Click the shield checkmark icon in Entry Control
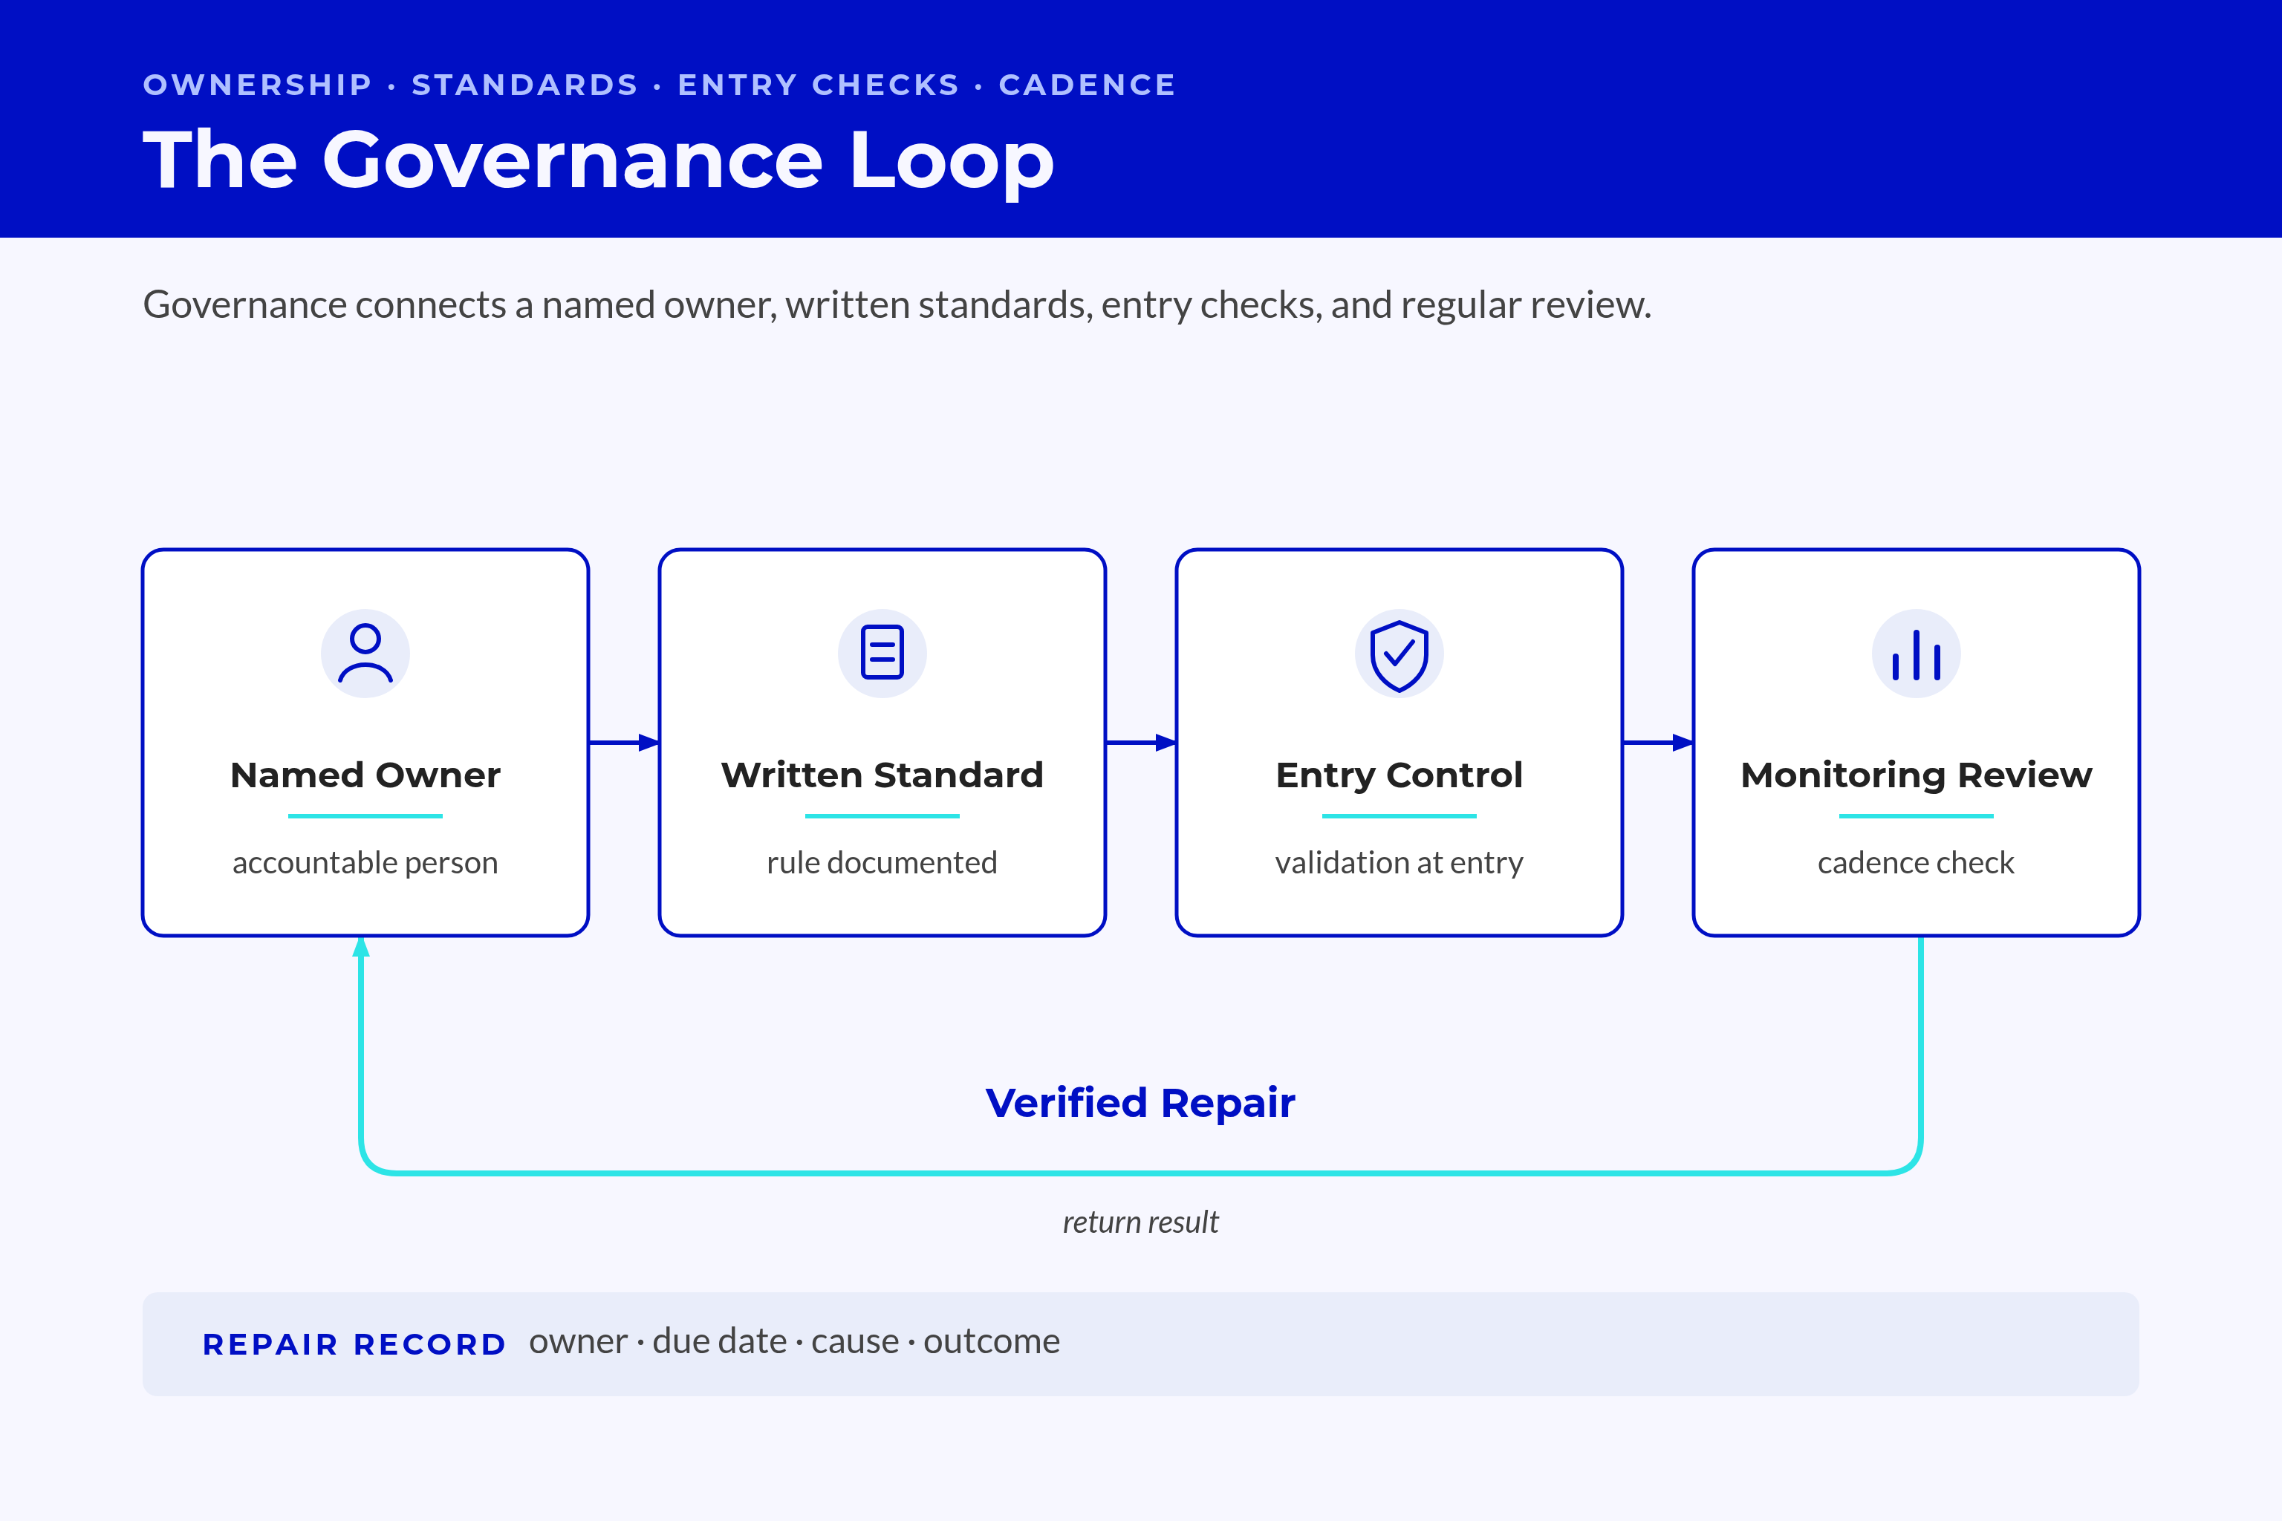The width and height of the screenshot is (2282, 1521). [1399, 653]
